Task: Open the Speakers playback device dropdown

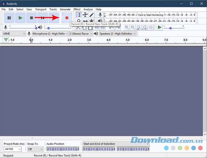Action: [118, 34]
